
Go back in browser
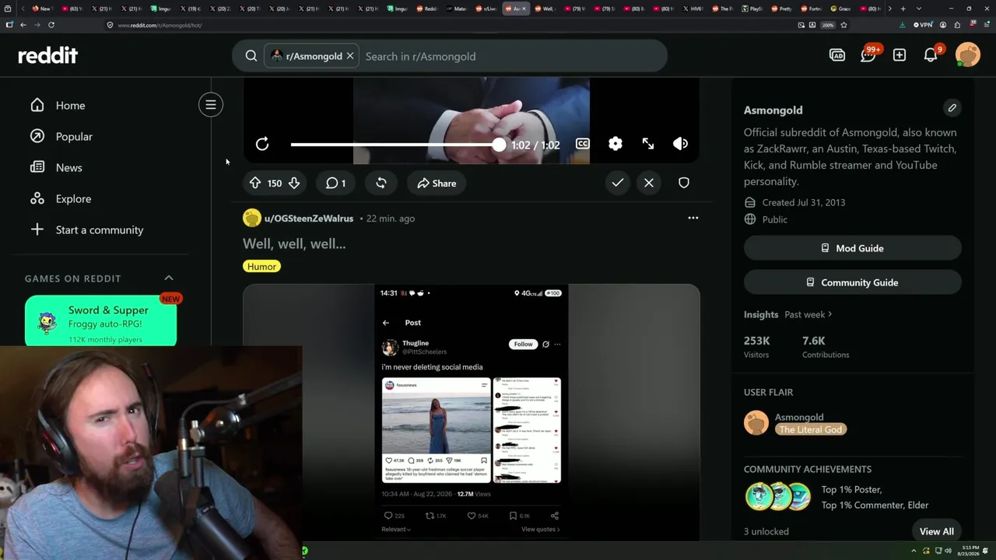[x=23, y=25]
